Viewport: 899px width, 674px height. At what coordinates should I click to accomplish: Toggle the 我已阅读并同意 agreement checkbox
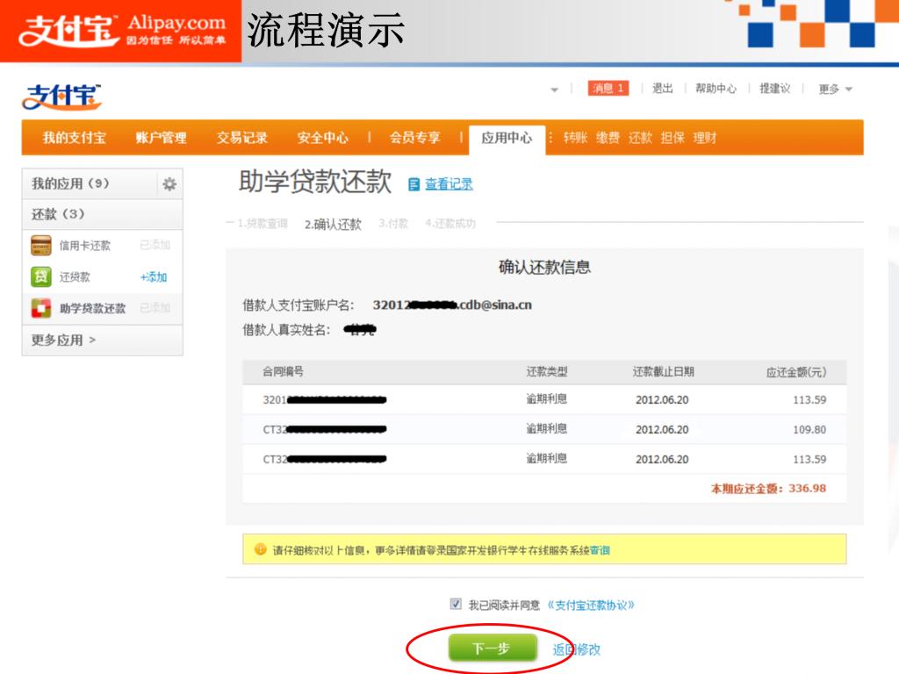click(x=456, y=604)
